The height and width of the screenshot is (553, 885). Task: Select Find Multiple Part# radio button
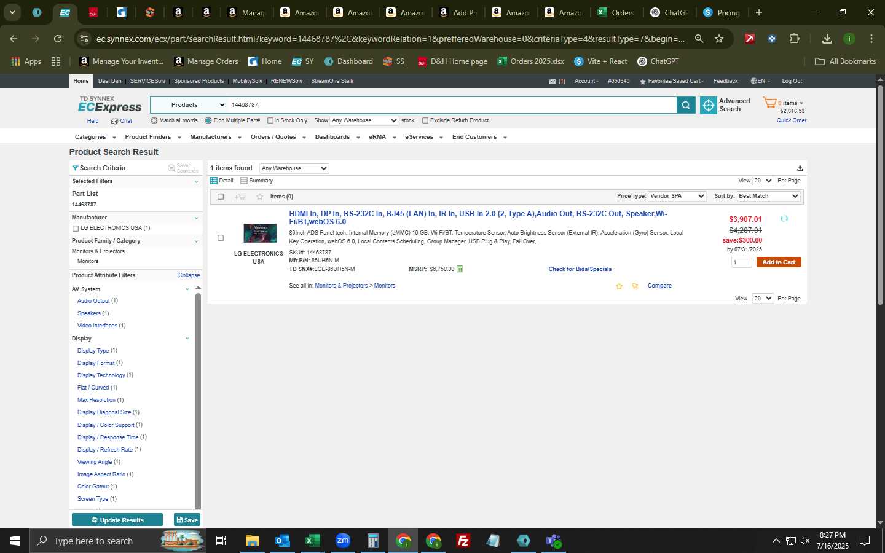[208, 120]
